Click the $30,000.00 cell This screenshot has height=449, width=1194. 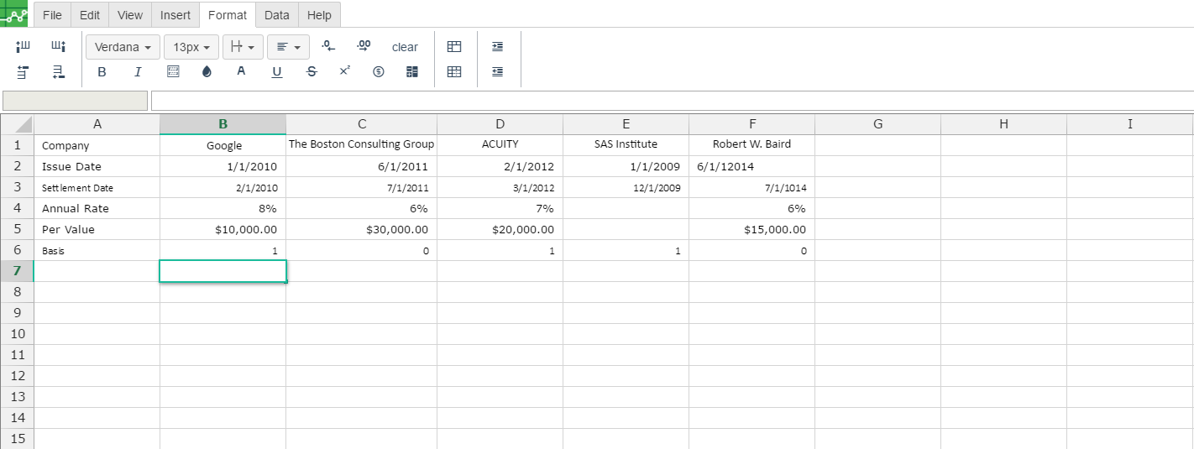(x=362, y=229)
